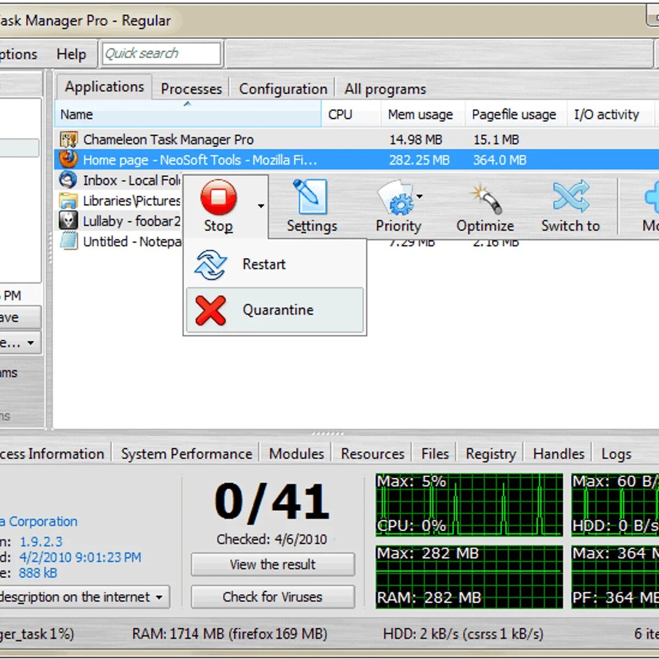659x659 pixels.
Task: Click the red X Quarantine icon
Action: pos(210,310)
